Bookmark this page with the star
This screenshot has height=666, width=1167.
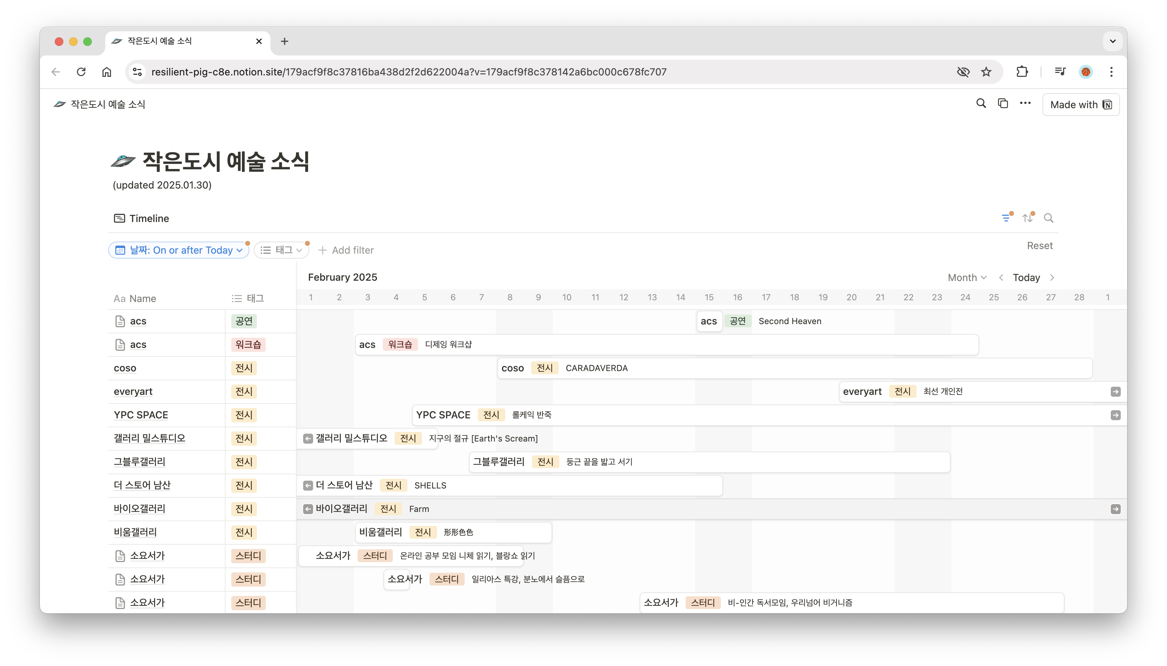[x=986, y=72]
